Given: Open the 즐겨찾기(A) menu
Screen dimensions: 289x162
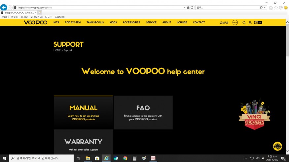Looking at the screenshot, I should pos(36,17).
